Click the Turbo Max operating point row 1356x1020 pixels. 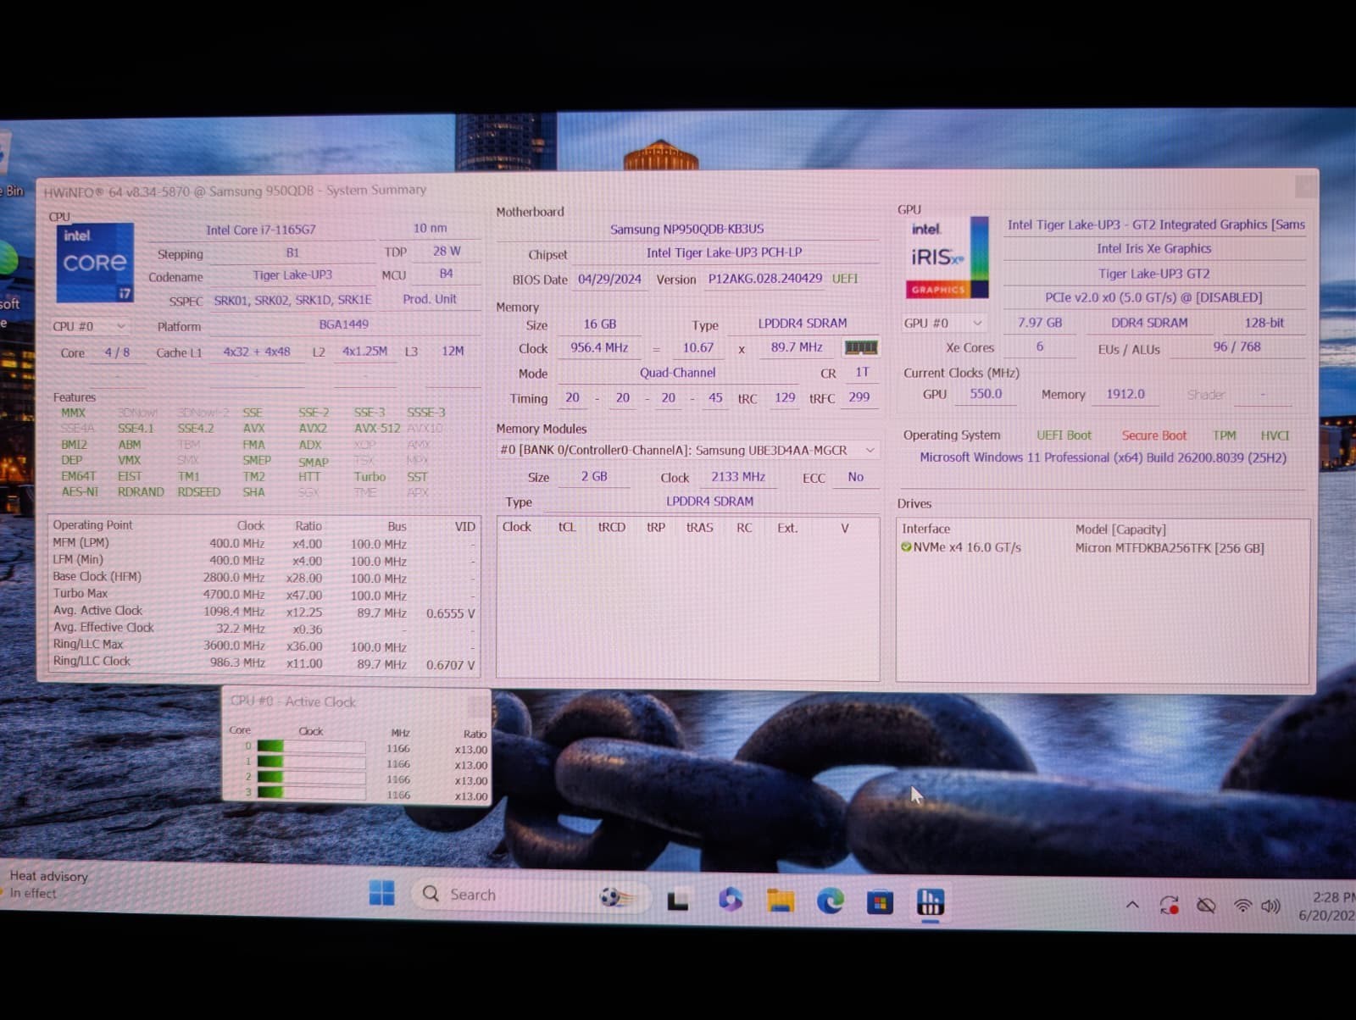click(x=264, y=594)
